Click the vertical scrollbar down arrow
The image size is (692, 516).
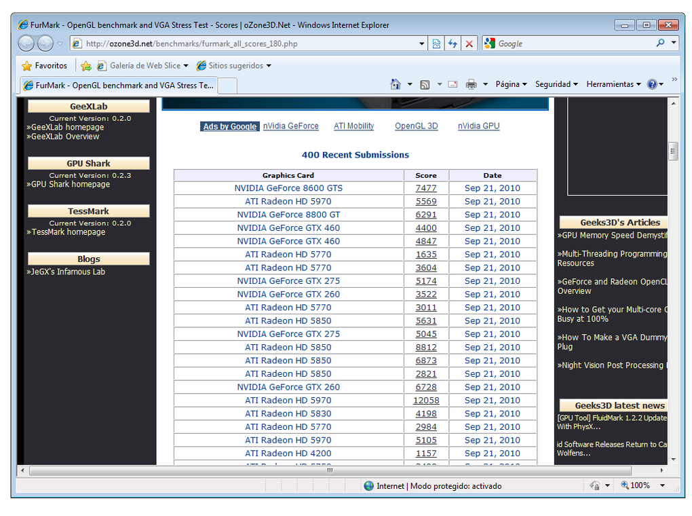pyautogui.click(x=673, y=460)
